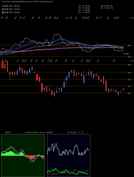Open the dark blue ADX indicator panel
134x177 pixels.
(x=69, y=156)
